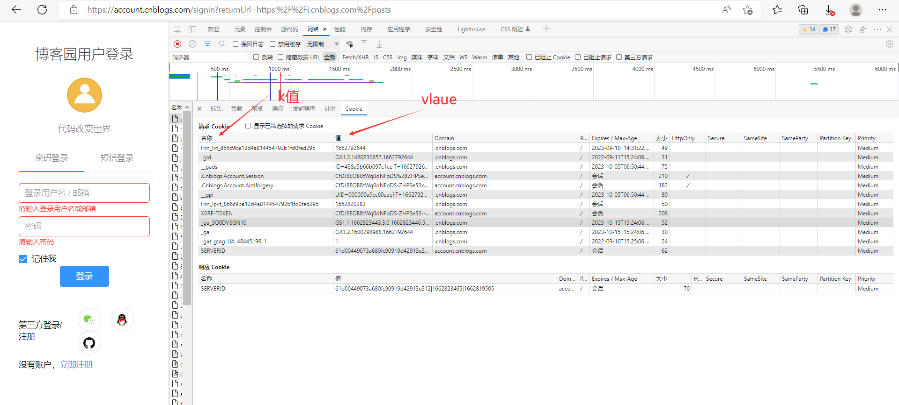Sort cookies by Expires / Max-Age header
This screenshot has height=405, width=899.
coord(621,138)
